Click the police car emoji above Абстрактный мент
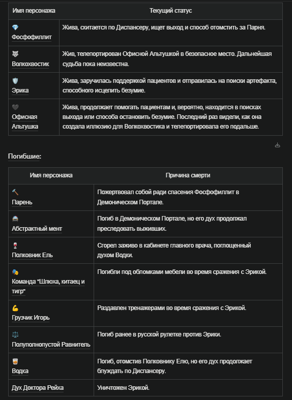Viewport: 292px width, 400px height. [15, 219]
